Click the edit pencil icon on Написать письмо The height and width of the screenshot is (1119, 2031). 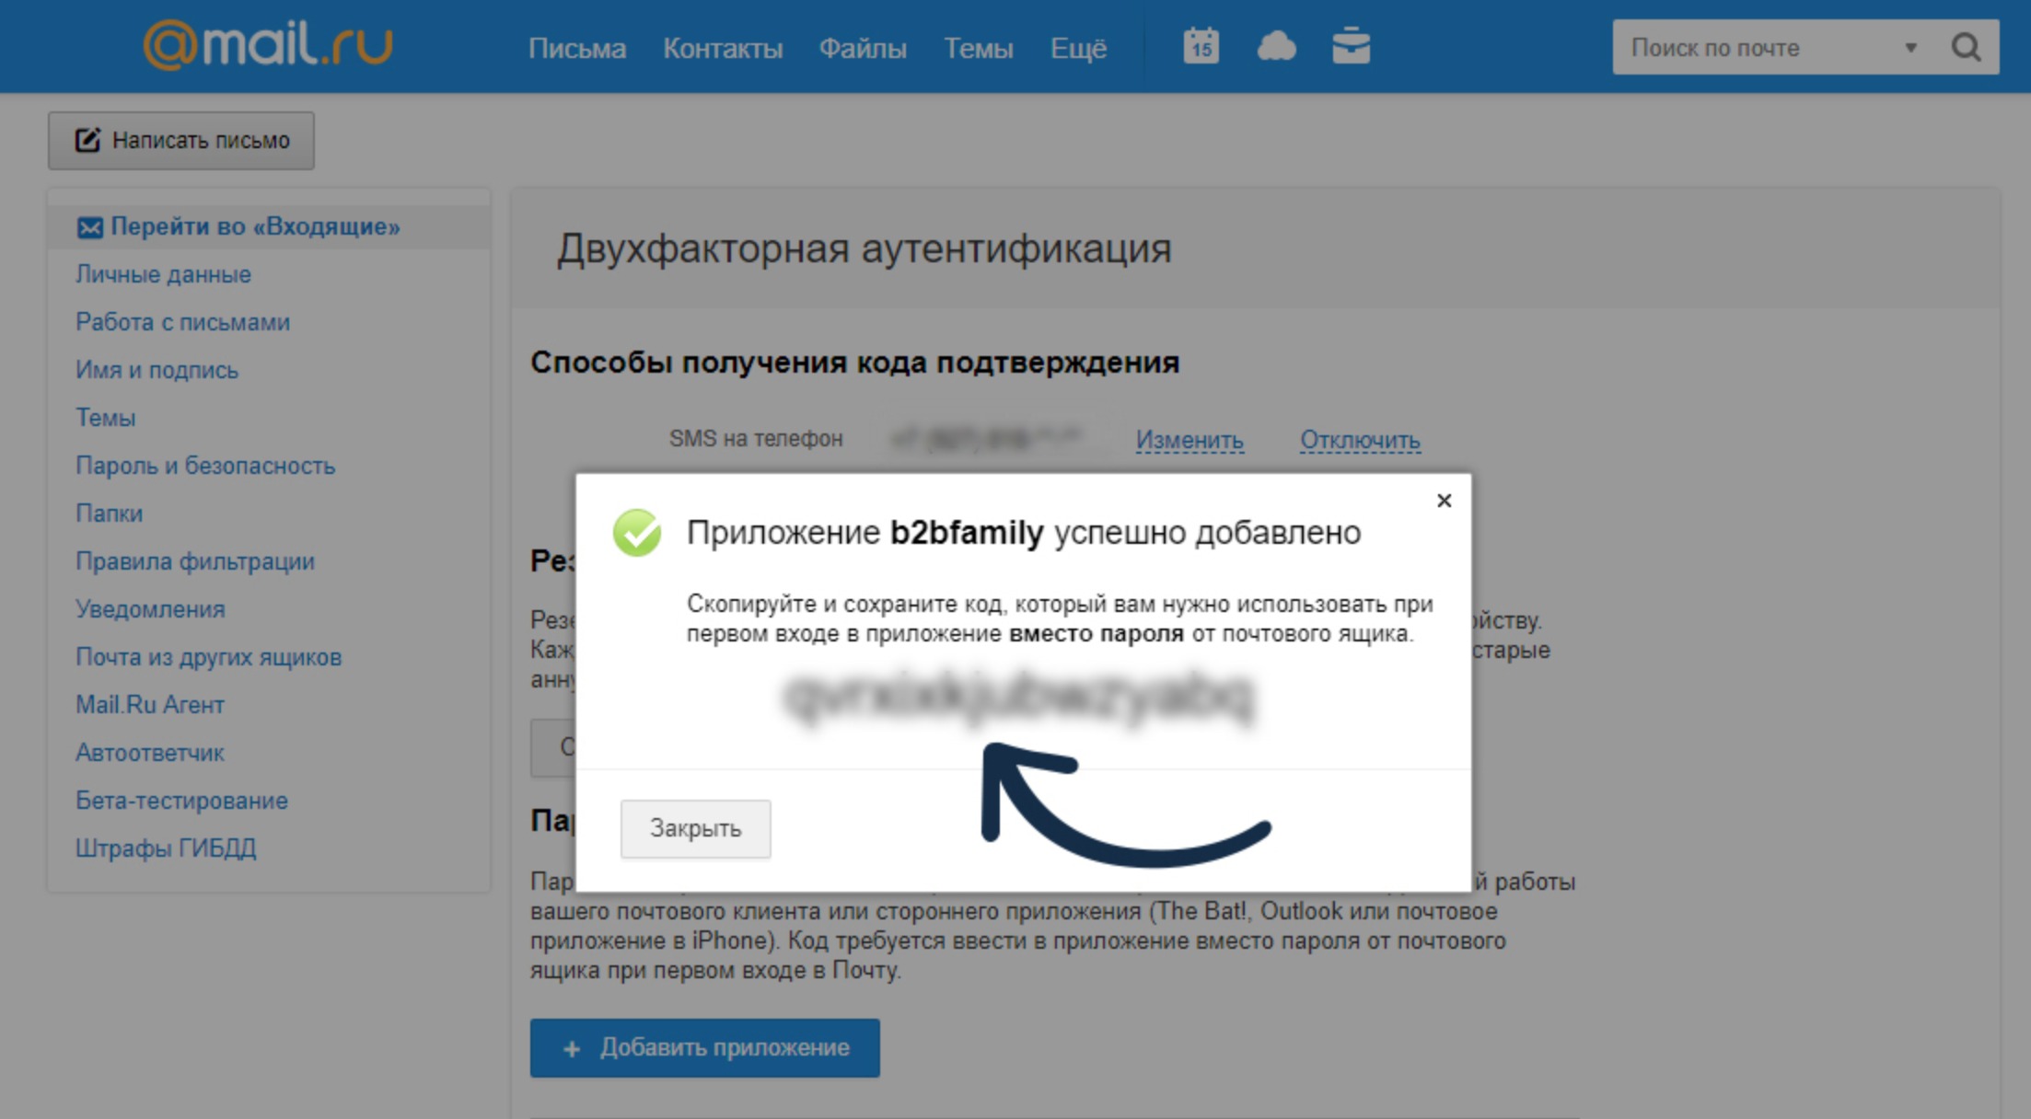click(x=87, y=140)
